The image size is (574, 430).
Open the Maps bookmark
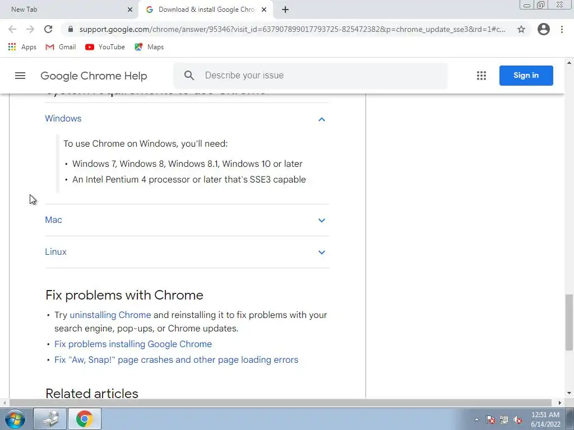149,47
